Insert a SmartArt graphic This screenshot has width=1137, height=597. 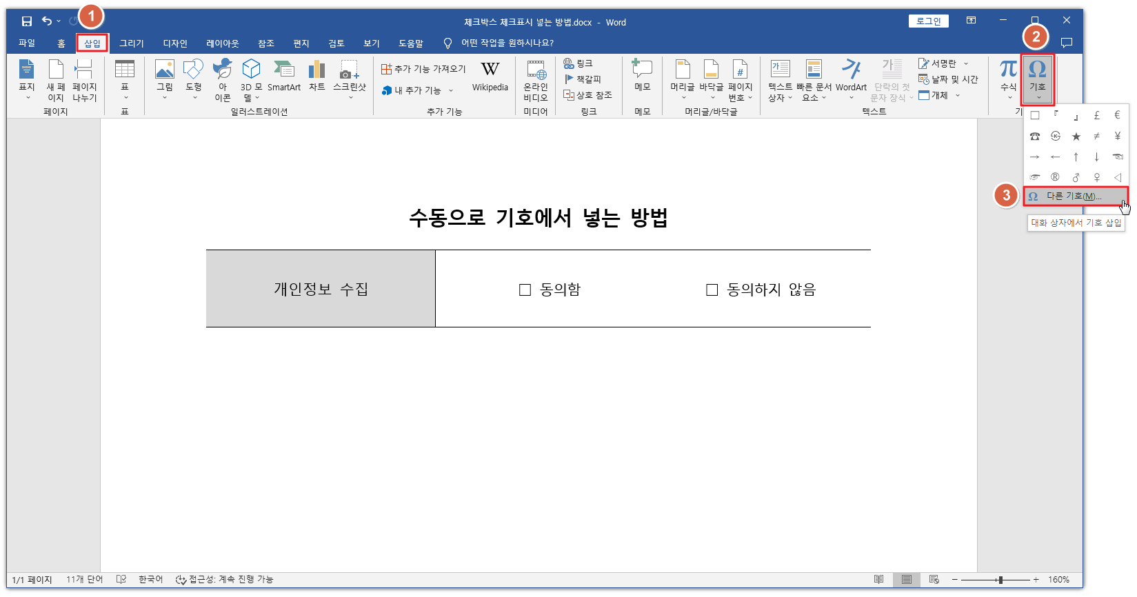[284, 76]
